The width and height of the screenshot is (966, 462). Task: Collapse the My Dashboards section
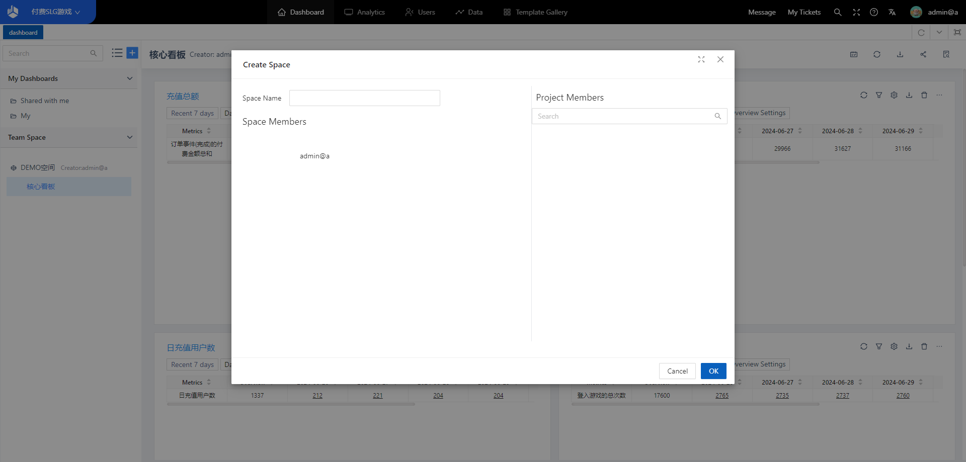tap(129, 78)
